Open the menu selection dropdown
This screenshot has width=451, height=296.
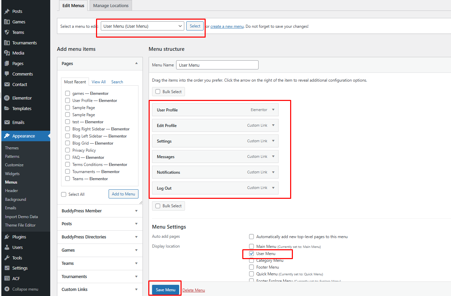pyautogui.click(x=142, y=26)
